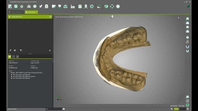
Task: Click the refresh arrows toolbar icon
Action: coord(99,6)
